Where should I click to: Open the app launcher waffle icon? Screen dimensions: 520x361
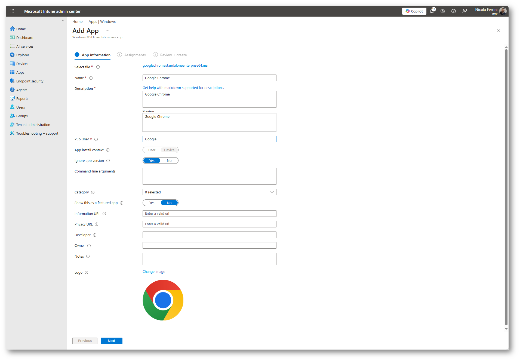point(12,11)
